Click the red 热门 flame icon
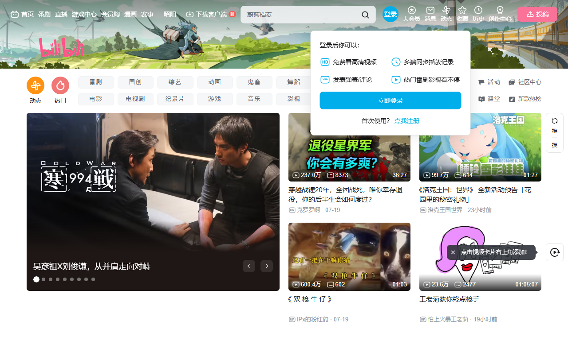 click(x=60, y=85)
